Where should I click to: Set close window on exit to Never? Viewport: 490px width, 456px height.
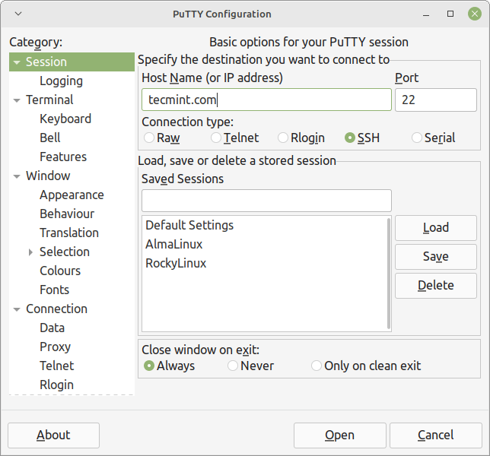click(x=233, y=366)
